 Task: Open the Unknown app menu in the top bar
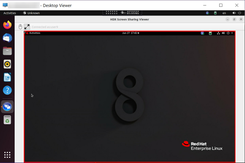pyautogui.click(x=31, y=13)
